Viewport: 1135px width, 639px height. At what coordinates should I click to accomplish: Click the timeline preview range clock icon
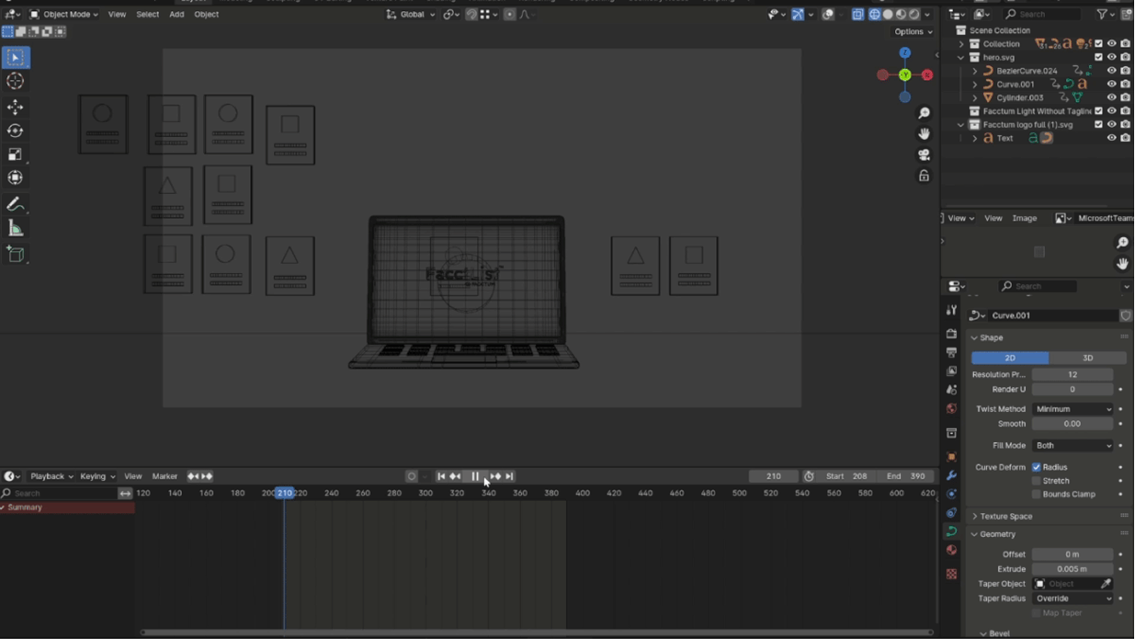809,476
